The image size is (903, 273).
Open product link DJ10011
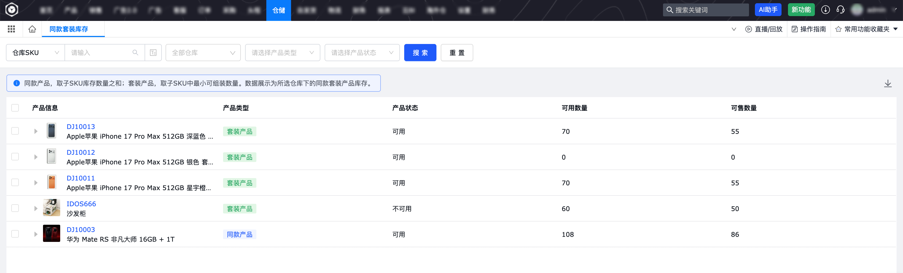[81, 178]
